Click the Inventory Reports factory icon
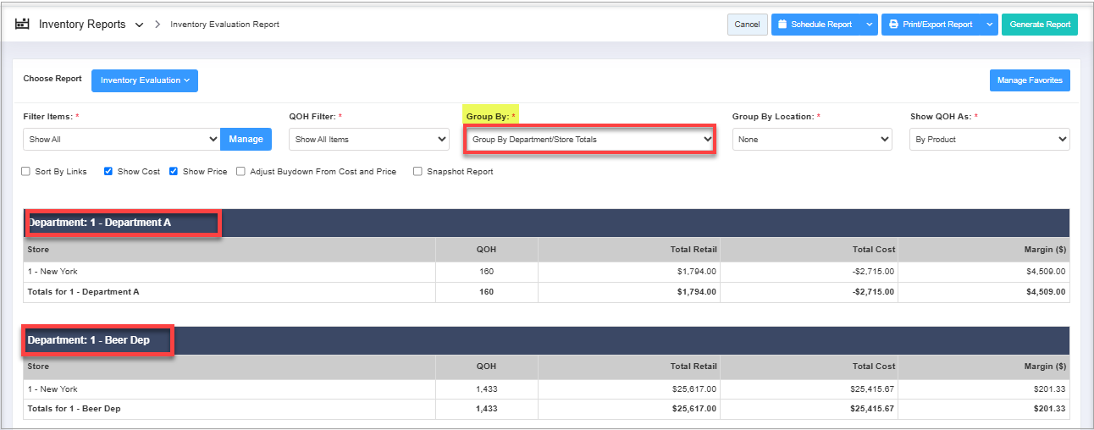 tap(22, 25)
